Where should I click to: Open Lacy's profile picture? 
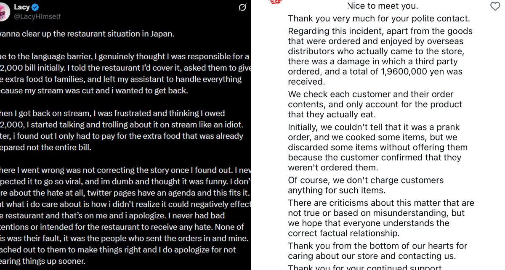pos(4,12)
